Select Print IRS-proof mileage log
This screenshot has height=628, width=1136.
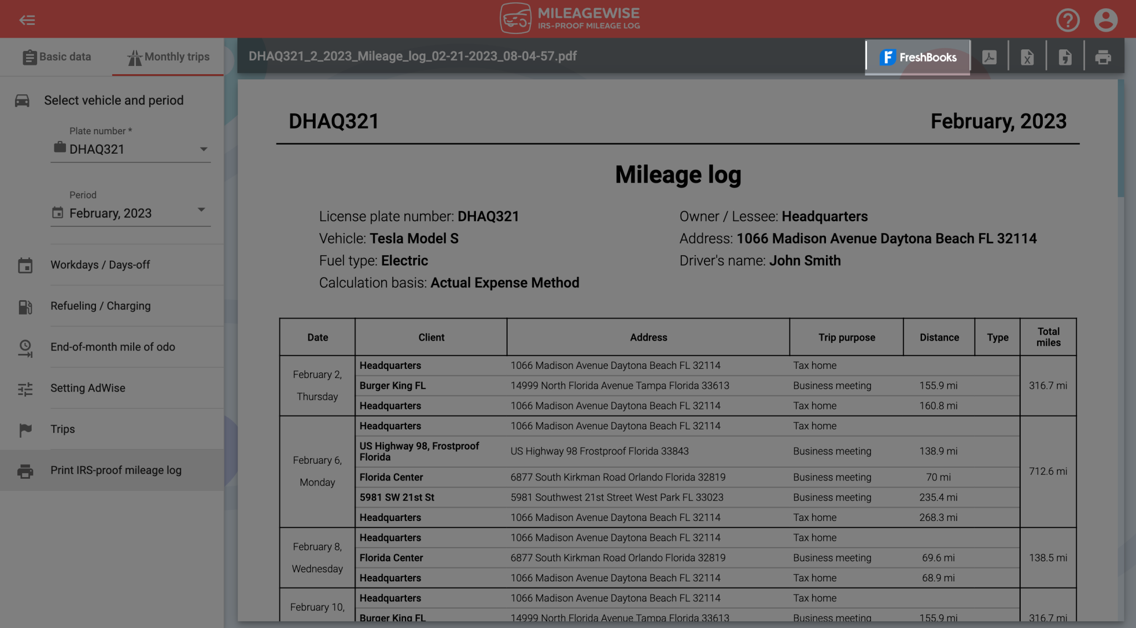[116, 470]
